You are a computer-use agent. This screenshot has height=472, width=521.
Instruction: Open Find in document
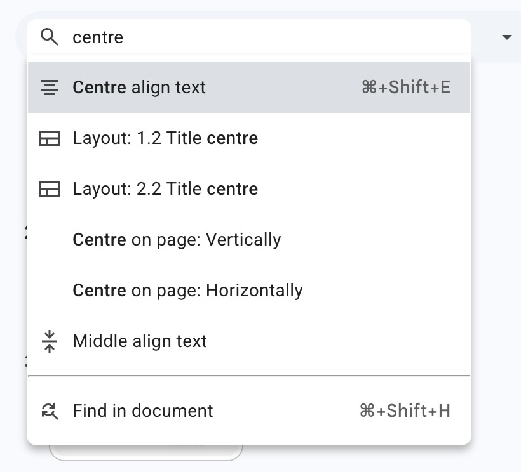[143, 411]
